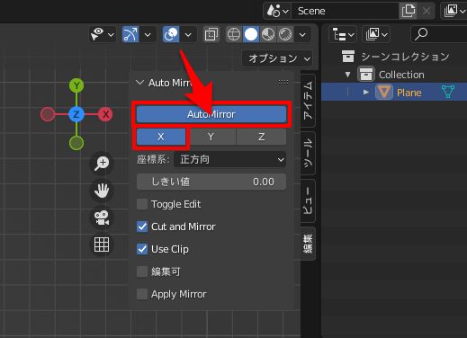Click the viewport selectability and visibility icon

coord(97,34)
